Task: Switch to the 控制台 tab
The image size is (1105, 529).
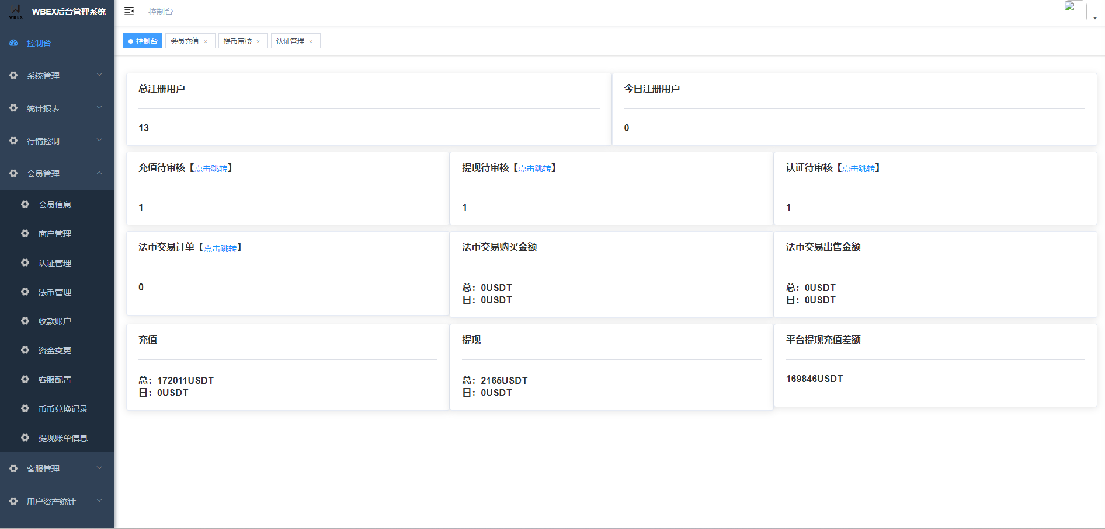Action: coord(143,41)
